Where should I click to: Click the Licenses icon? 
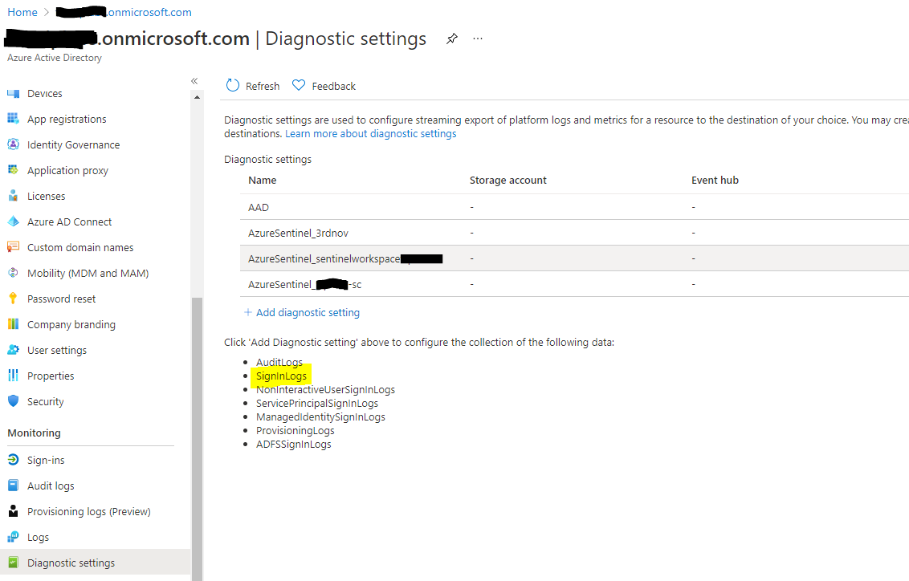(x=13, y=196)
